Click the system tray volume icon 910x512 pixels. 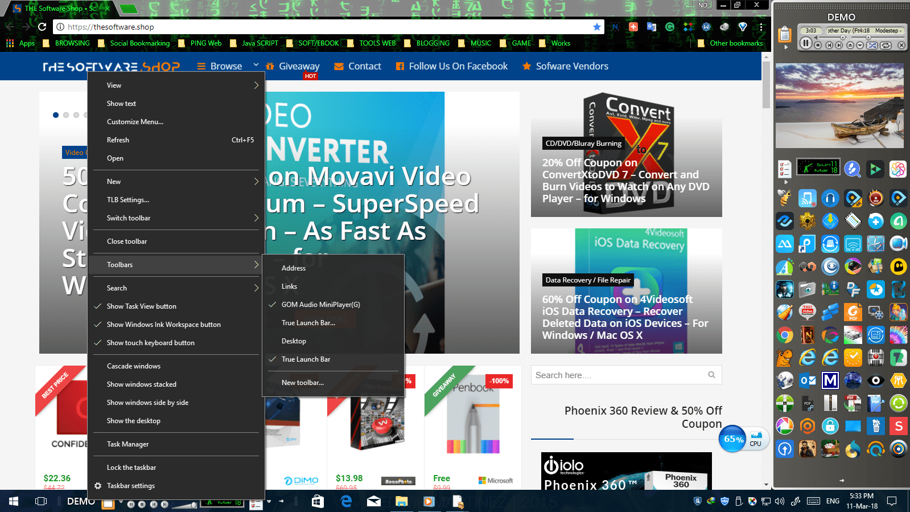pos(780,501)
